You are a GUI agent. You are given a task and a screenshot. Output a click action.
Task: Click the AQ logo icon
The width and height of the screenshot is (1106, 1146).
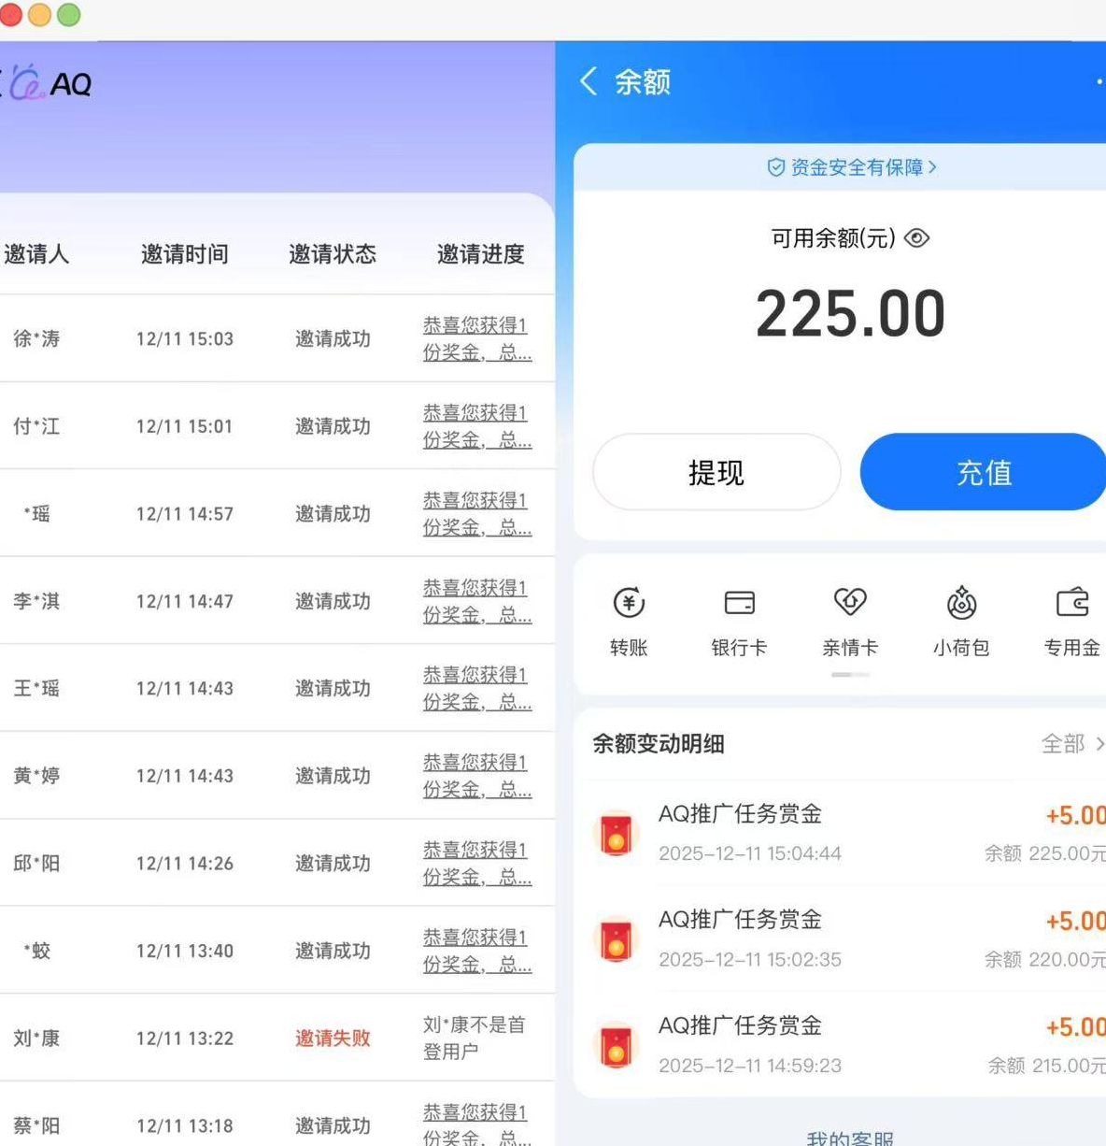pyautogui.click(x=28, y=83)
